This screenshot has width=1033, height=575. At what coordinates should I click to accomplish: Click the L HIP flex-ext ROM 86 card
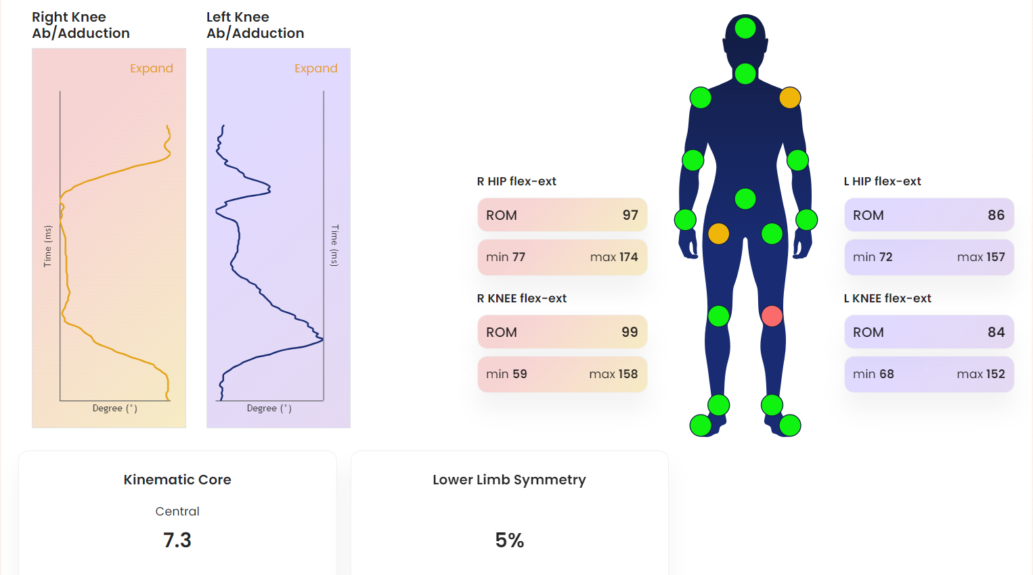(929, 215)
